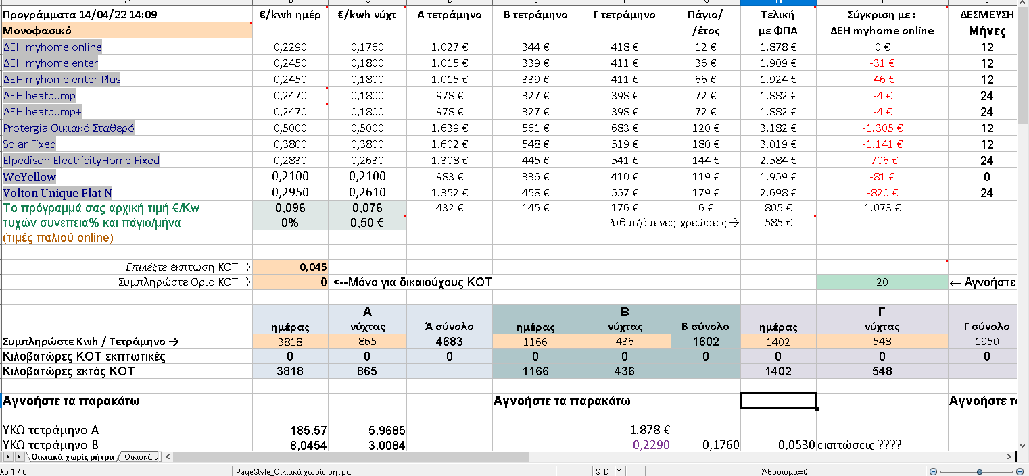
Task: Click the -1.305 € comparison value
Action: click(882, 128)
